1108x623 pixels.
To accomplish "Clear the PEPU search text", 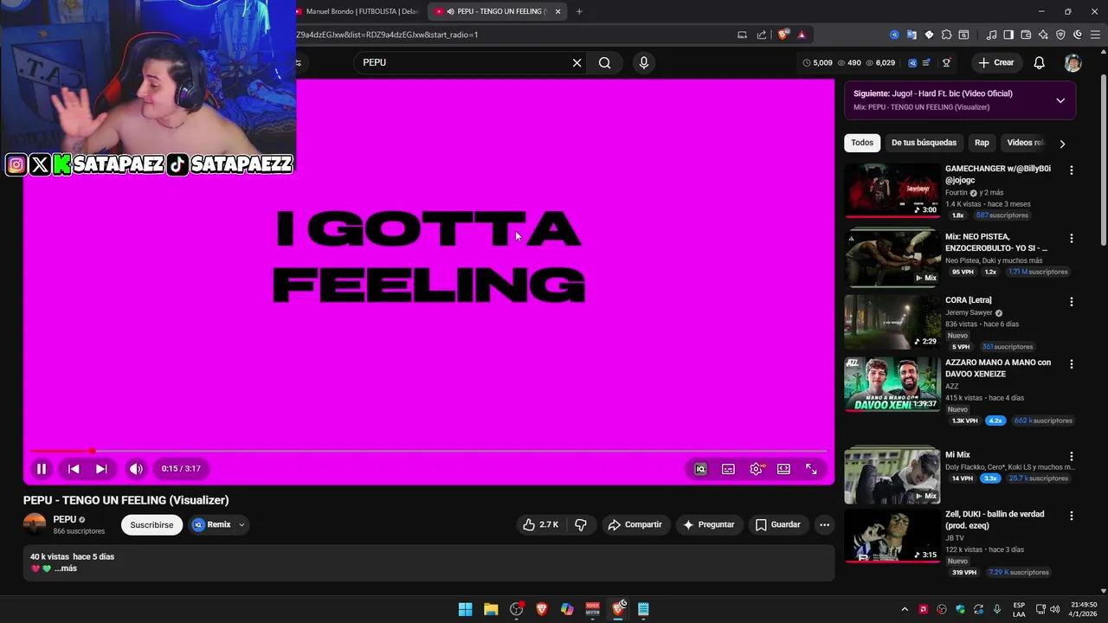I will [577, 62].
